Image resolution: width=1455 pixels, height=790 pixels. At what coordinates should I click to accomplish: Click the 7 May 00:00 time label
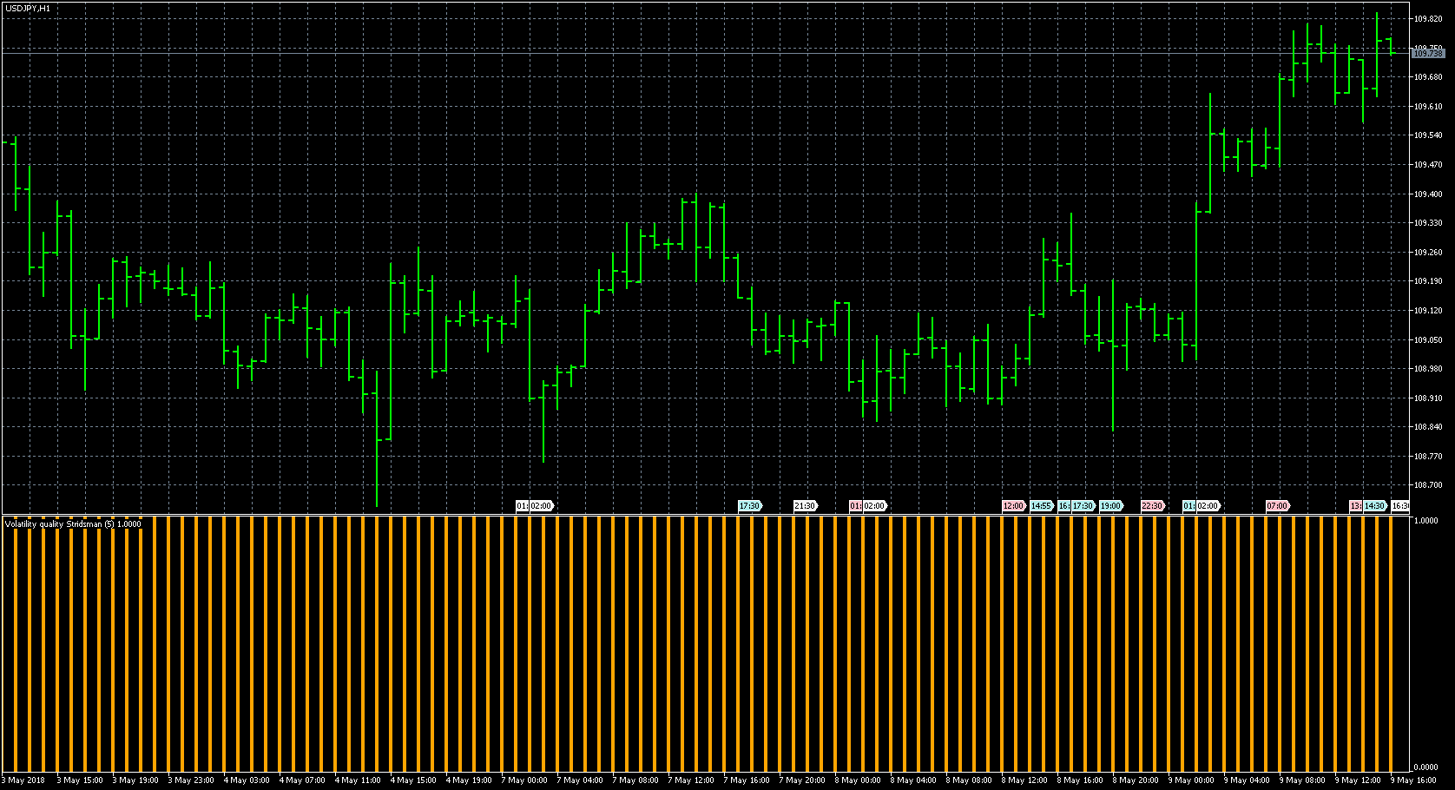point(524,780)
